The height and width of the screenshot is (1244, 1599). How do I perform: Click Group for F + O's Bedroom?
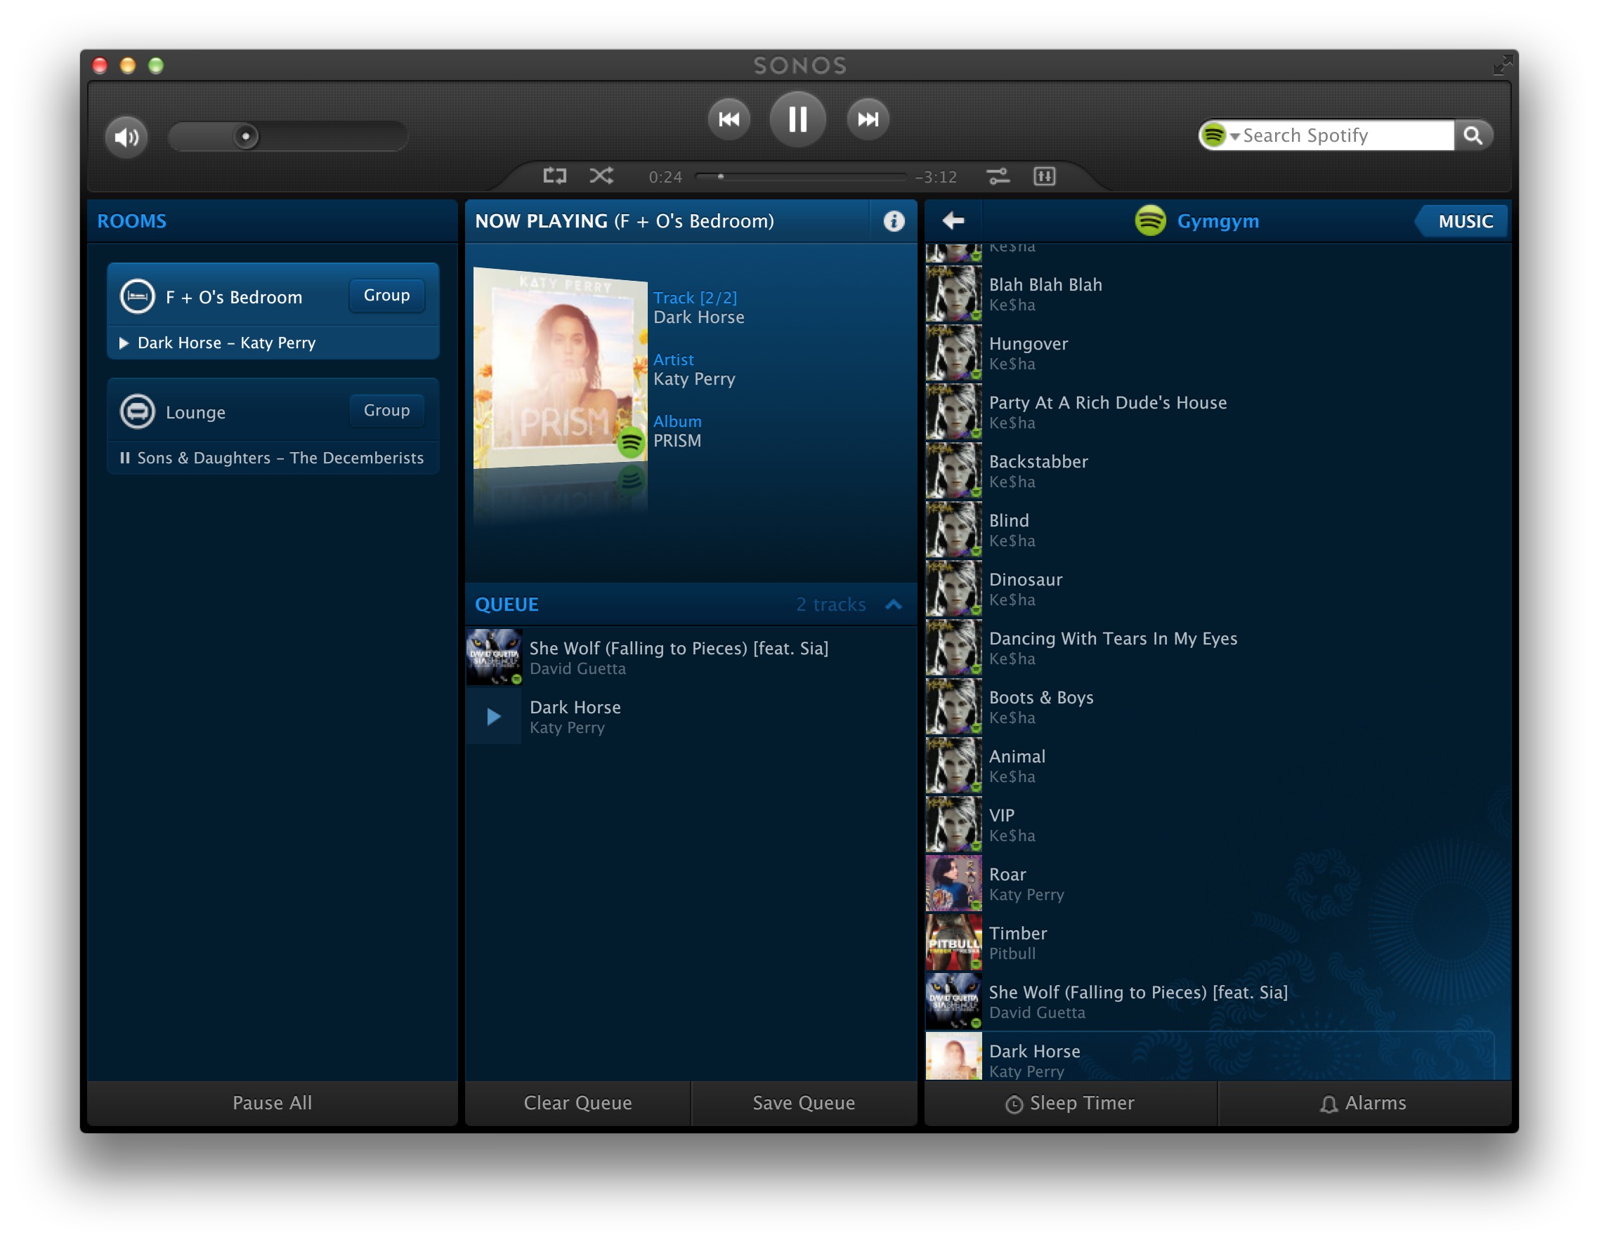click(386, 296)
